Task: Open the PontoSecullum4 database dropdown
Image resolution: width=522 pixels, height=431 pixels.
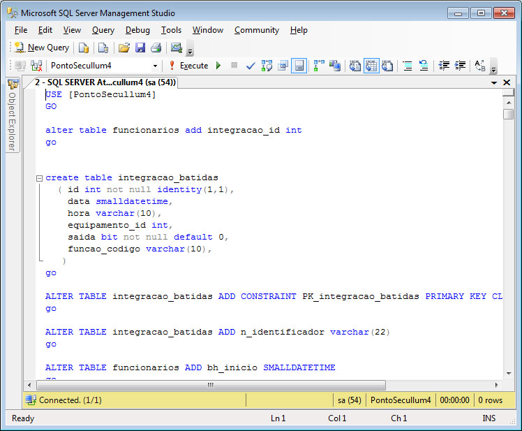Action: coord(155,66)
